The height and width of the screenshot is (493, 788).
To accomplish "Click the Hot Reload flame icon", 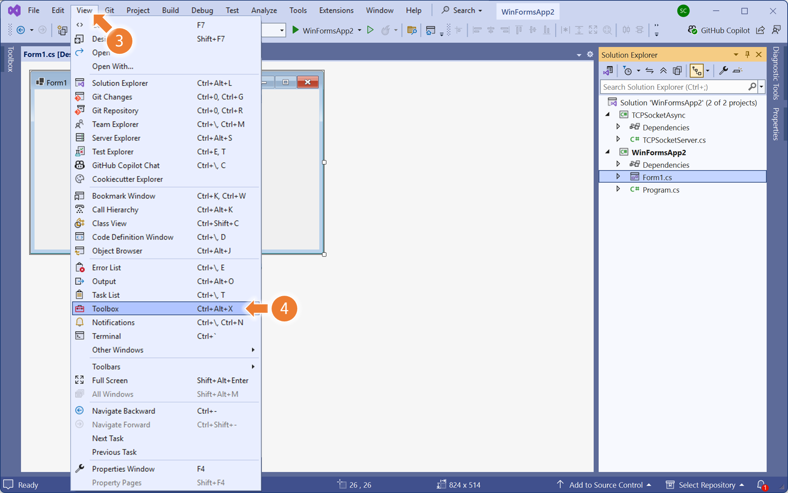I will tap(386, 30).
